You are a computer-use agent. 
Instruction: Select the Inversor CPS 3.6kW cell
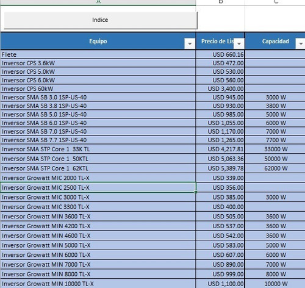[98, 63]
